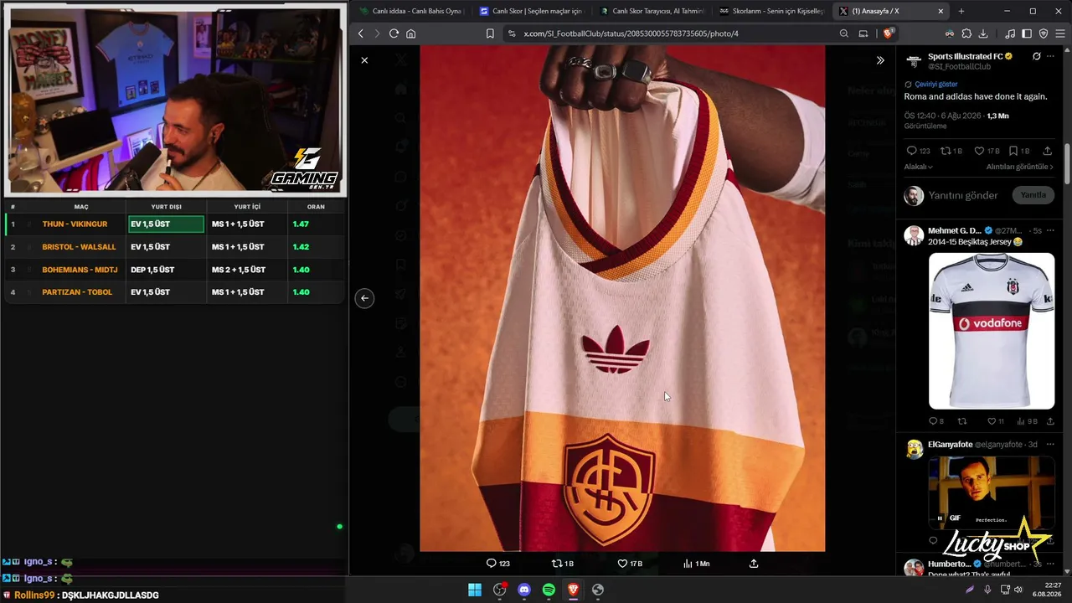Open the browser hamburger menu

click(1060, 33)
